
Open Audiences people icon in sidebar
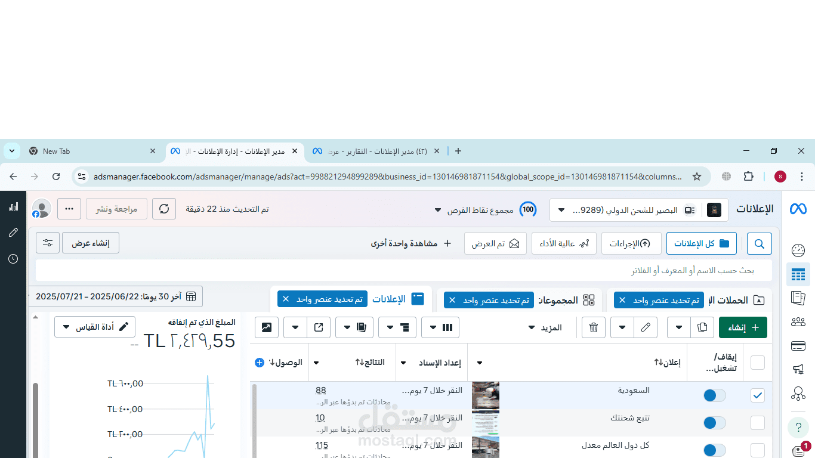pyautogui.click(x=798, y=322)
